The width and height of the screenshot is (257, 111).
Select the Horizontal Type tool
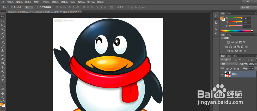pyautogui.click(x=3, y=80)
